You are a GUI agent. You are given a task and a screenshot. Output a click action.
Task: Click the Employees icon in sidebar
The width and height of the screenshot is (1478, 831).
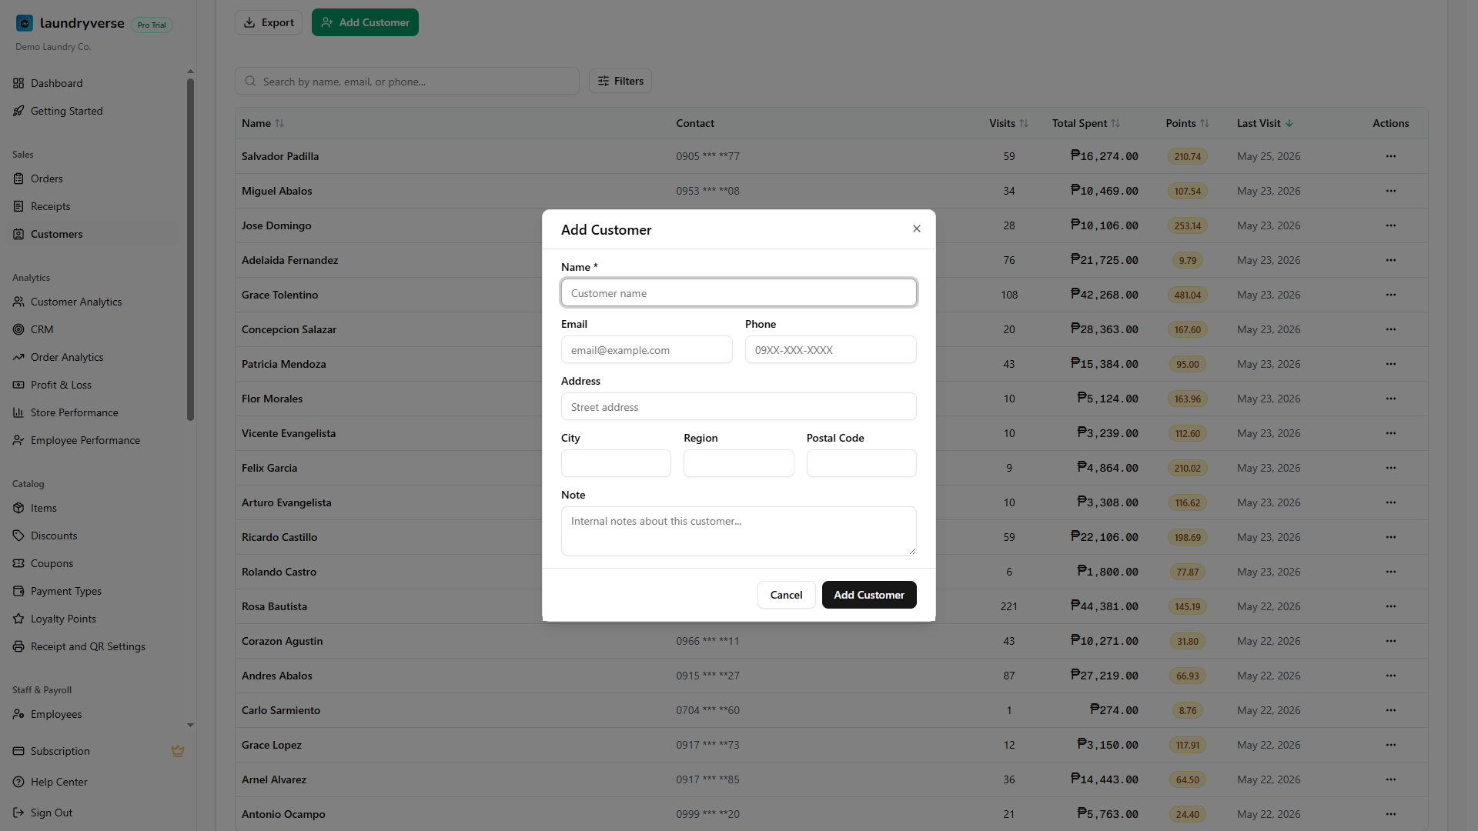pos(18,714)
